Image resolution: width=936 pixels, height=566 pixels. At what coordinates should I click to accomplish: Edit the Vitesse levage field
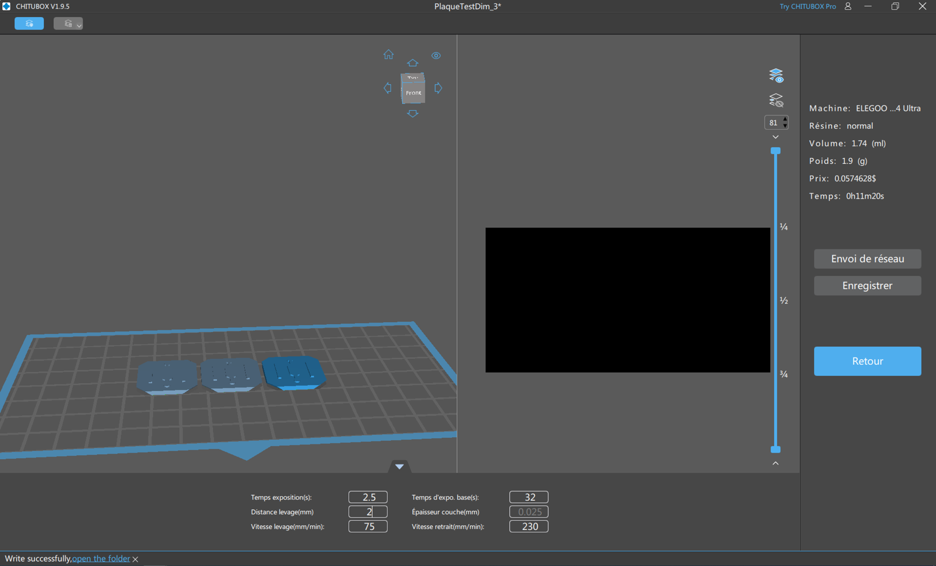pos(368,526)
